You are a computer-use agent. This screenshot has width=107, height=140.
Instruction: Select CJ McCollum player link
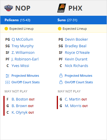click(22, 40)
